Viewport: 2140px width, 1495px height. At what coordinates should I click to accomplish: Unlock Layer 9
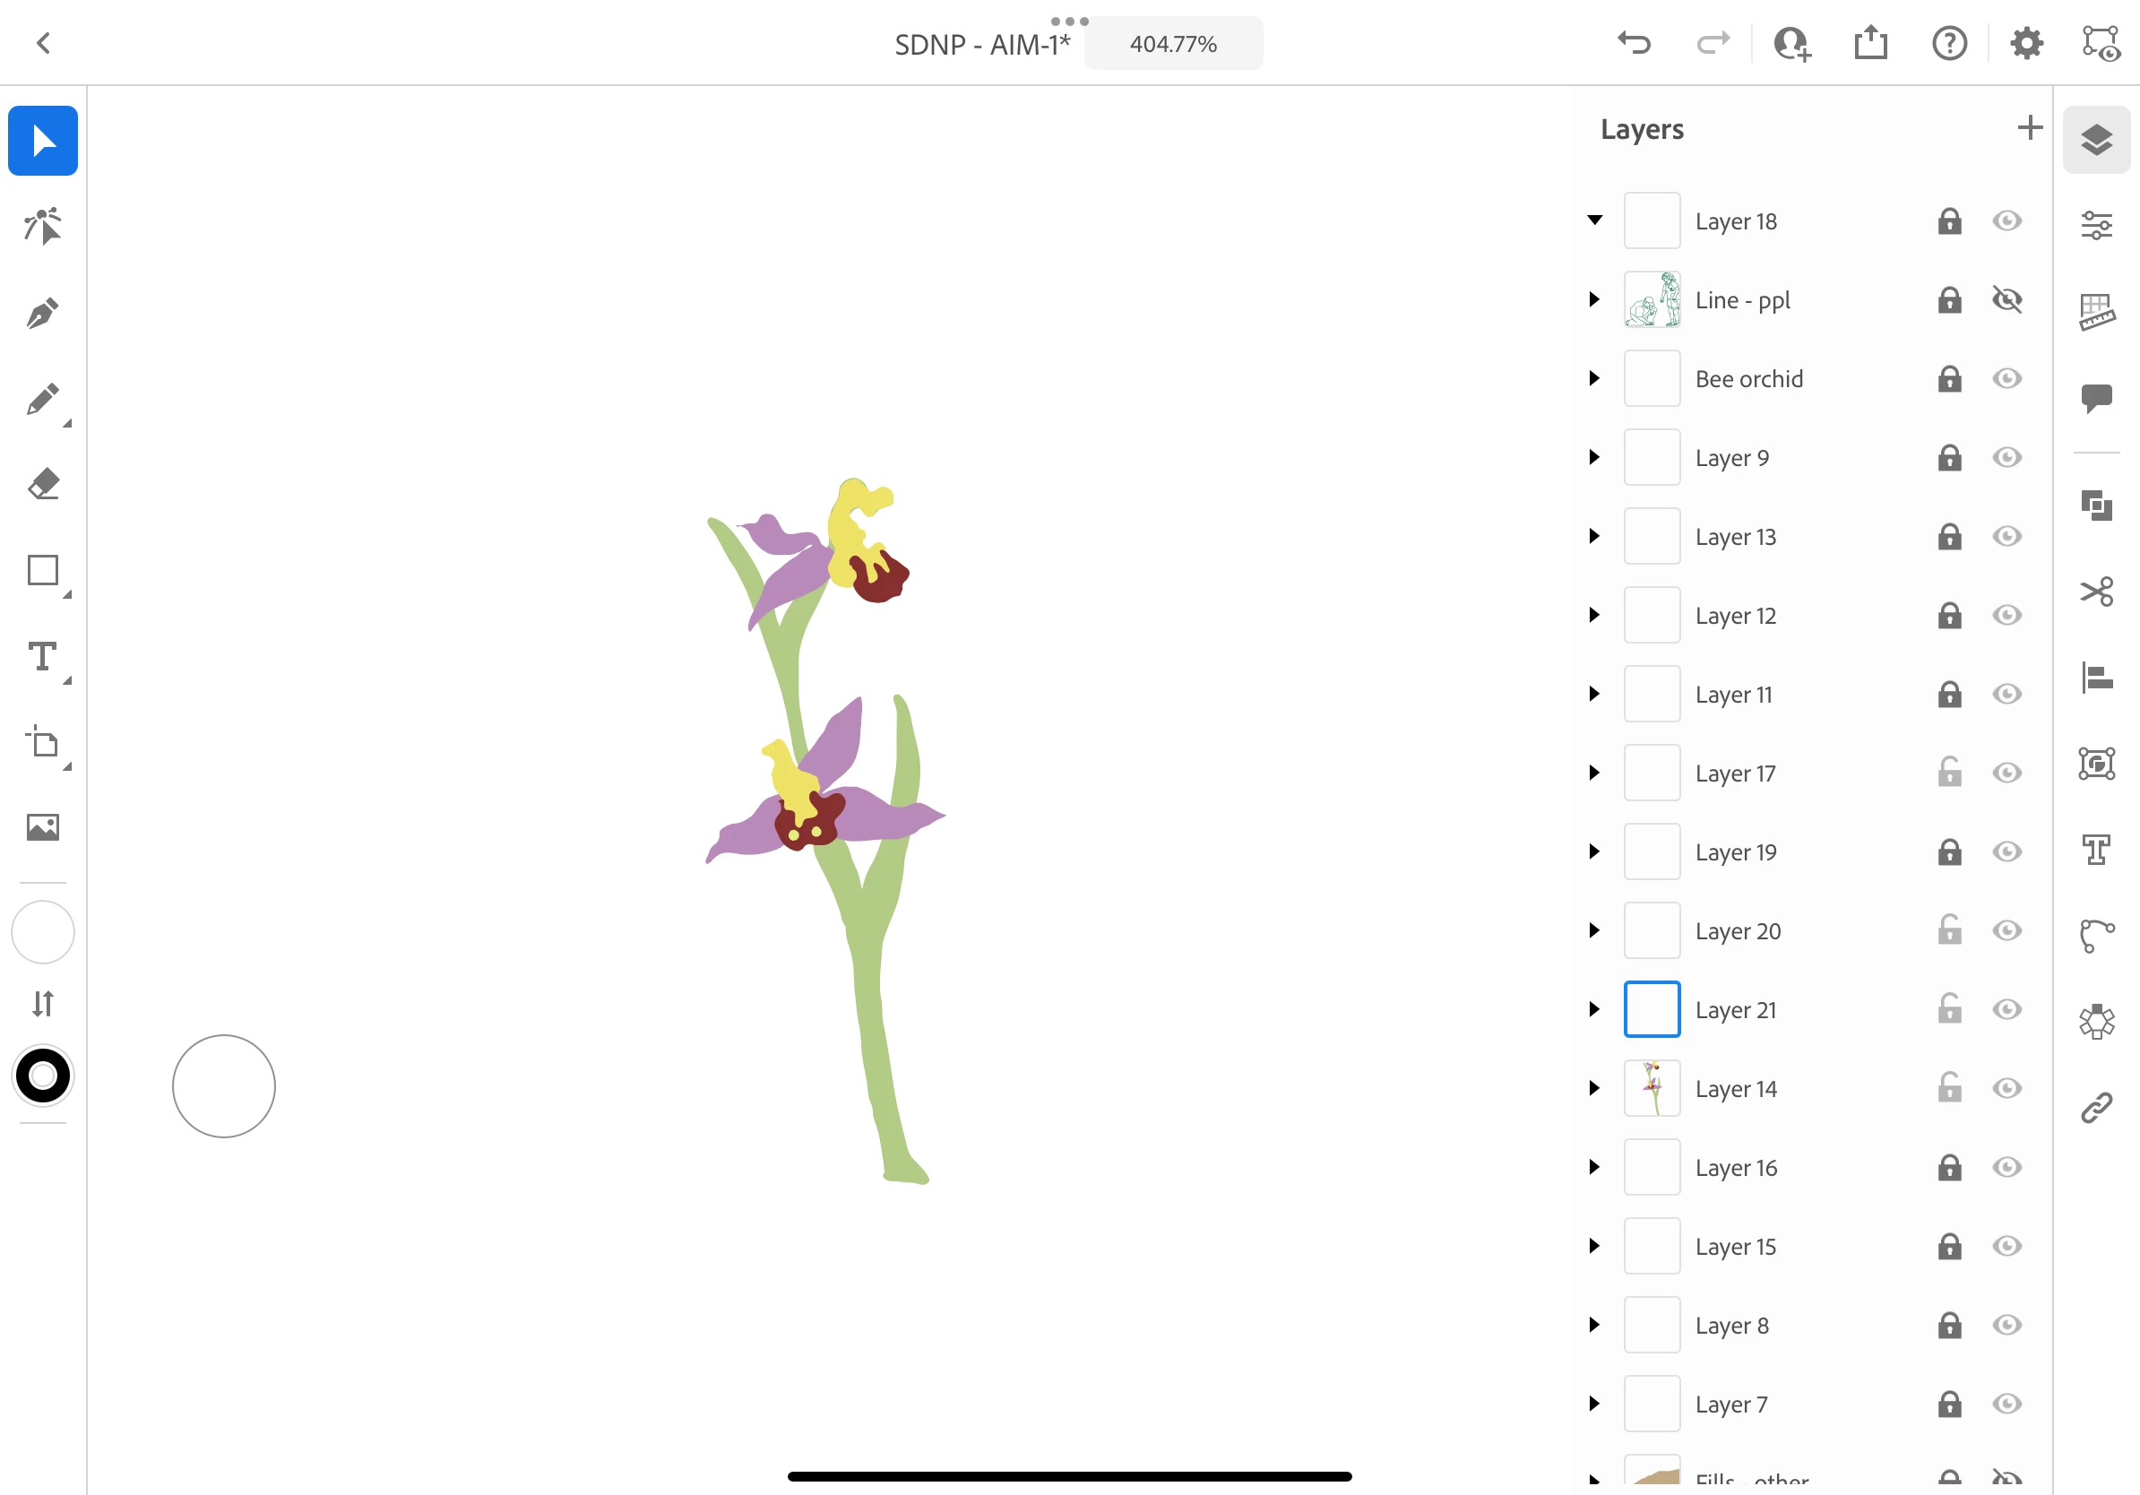point(1949,458)
